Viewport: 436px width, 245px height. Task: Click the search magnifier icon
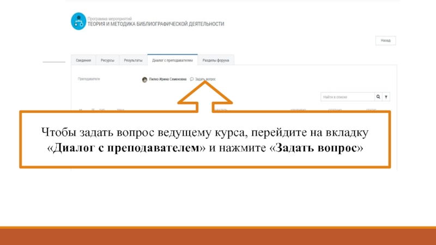[x=378, y=97]
